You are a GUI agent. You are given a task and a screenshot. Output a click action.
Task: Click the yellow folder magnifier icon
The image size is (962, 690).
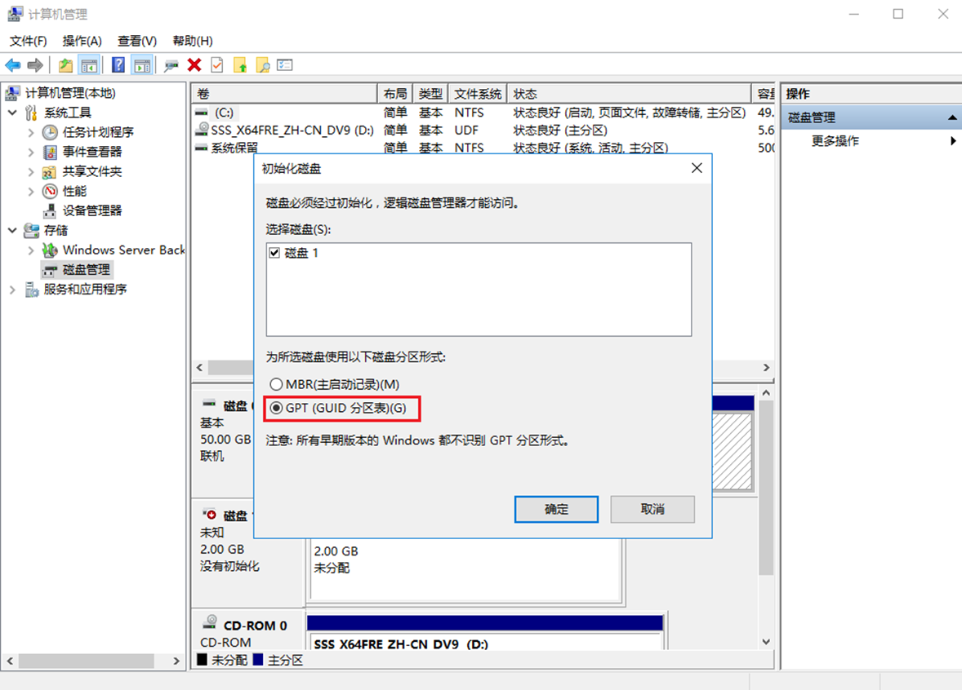pos(263,65)
